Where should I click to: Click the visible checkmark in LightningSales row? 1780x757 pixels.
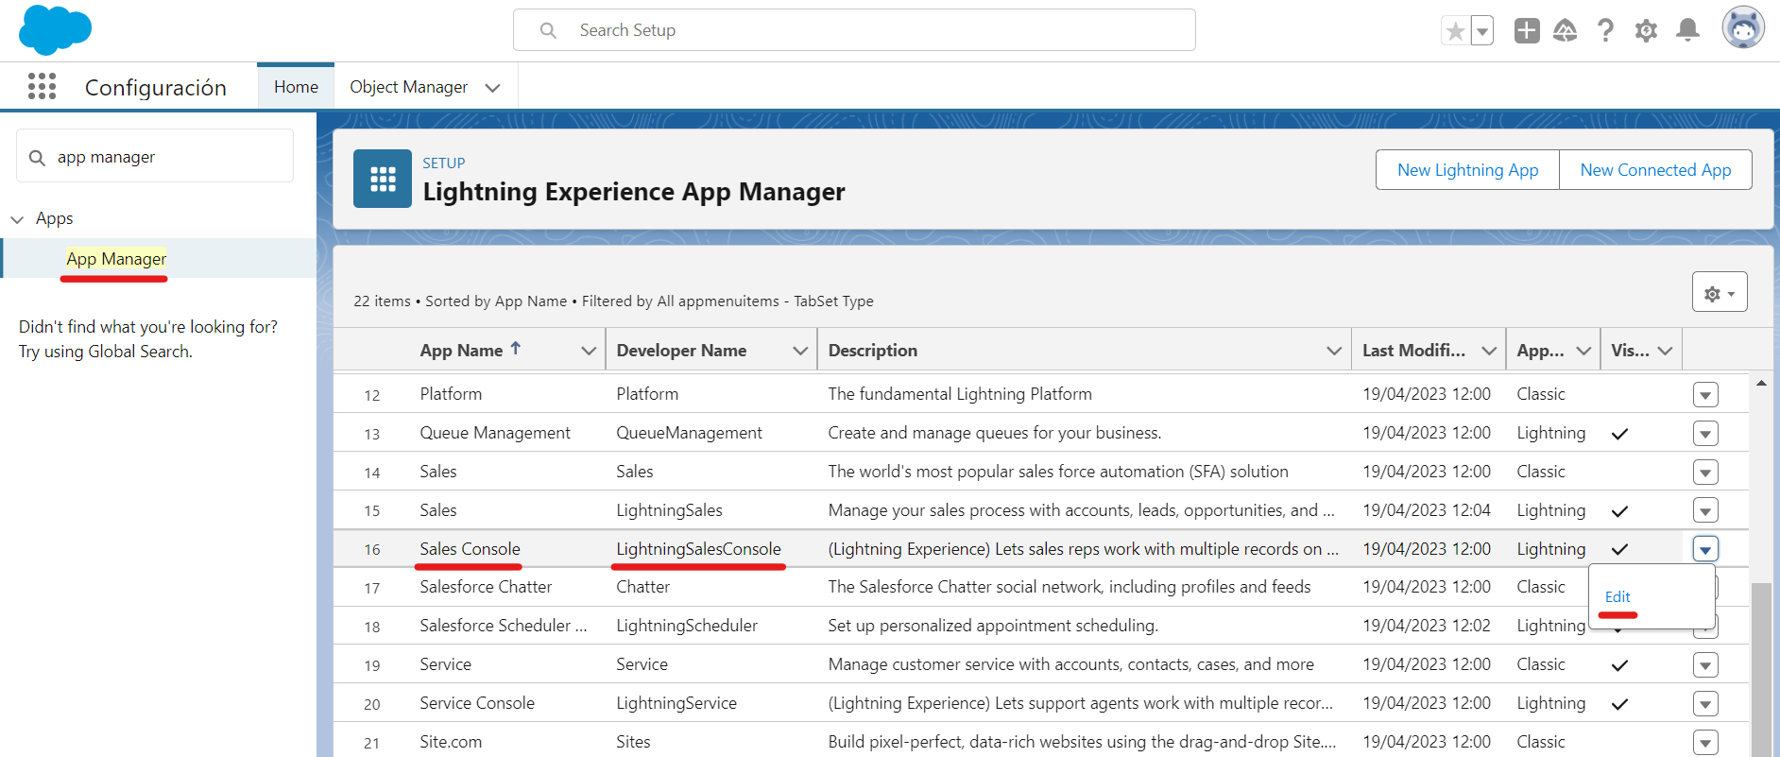point(1619,511)
